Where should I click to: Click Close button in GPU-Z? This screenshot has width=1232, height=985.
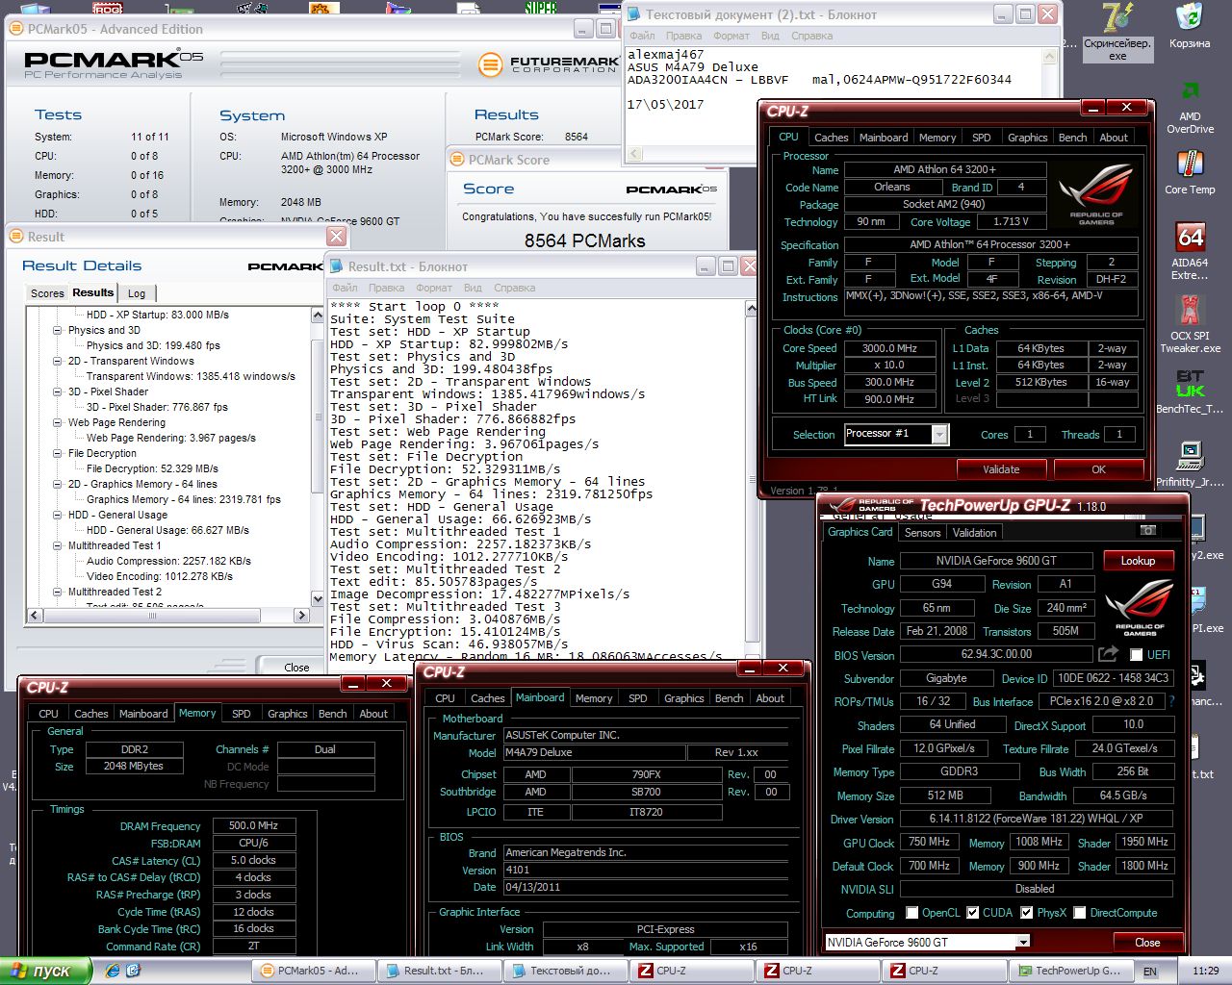[x=1147, y=943]
